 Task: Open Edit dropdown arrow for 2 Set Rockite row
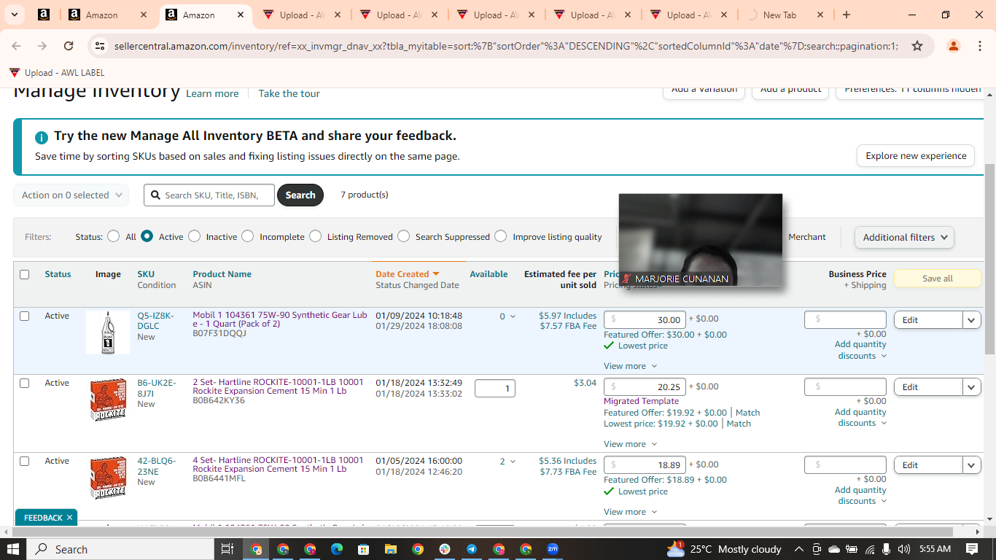point(972,387)
